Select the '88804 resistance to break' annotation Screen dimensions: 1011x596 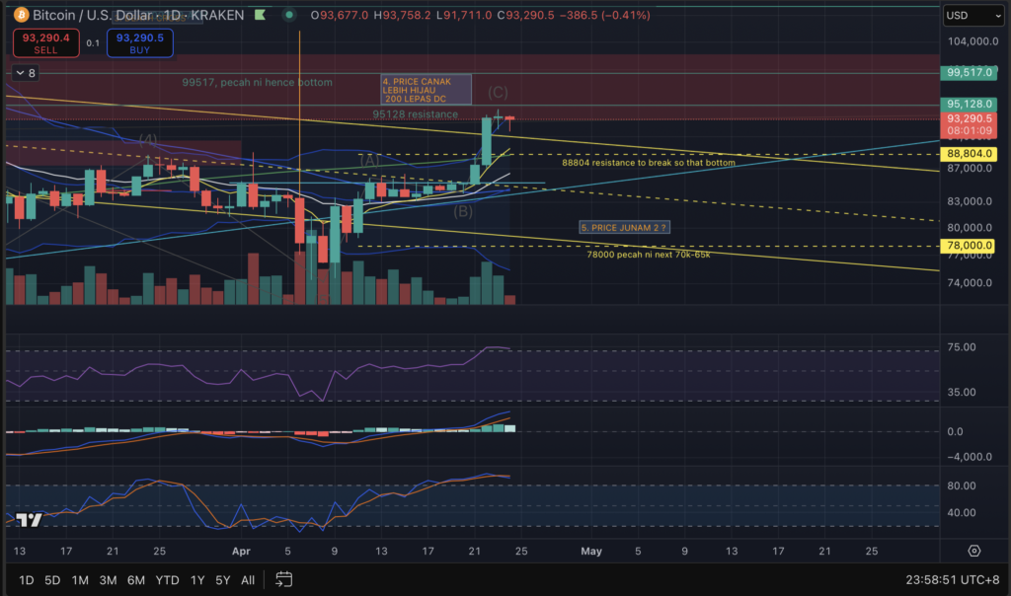click(x=649, y=163)
